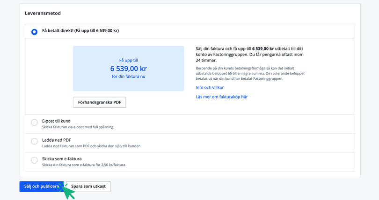
Task: Open the "Info och villkor" link
Action: (x=210, y=87)
